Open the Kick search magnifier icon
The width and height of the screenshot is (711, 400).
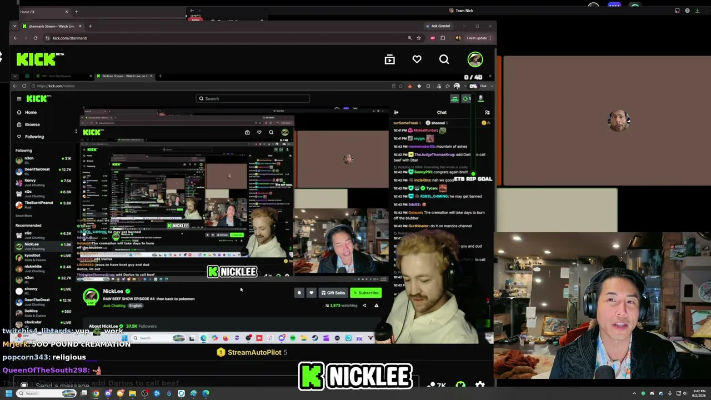coord(444,59)
